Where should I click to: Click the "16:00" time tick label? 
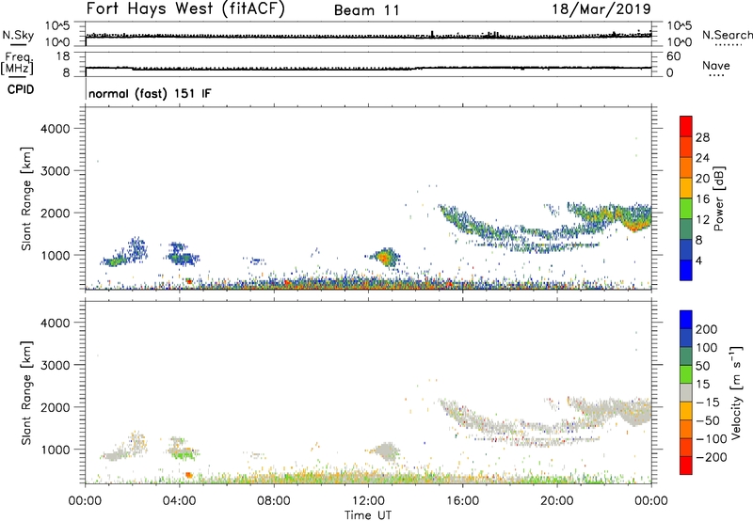462,501
